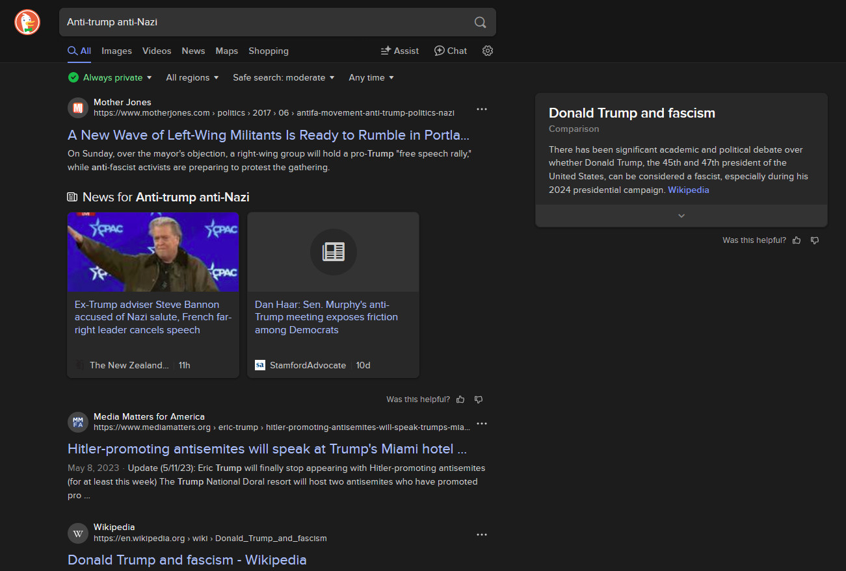The image size is (846, 571).
Task: Open the Always private dropdown
Action: coord(110,77)
